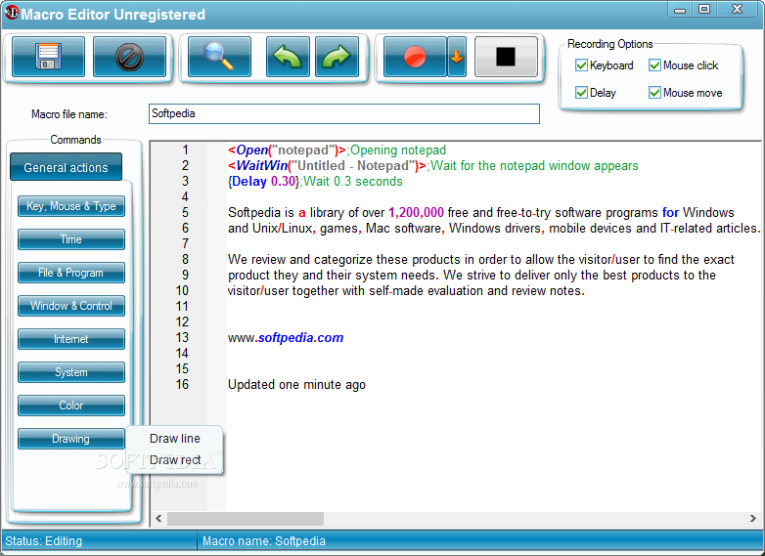Click the 'Updated one minute ago' line
The image size is (765, 556).
[296, 384]
